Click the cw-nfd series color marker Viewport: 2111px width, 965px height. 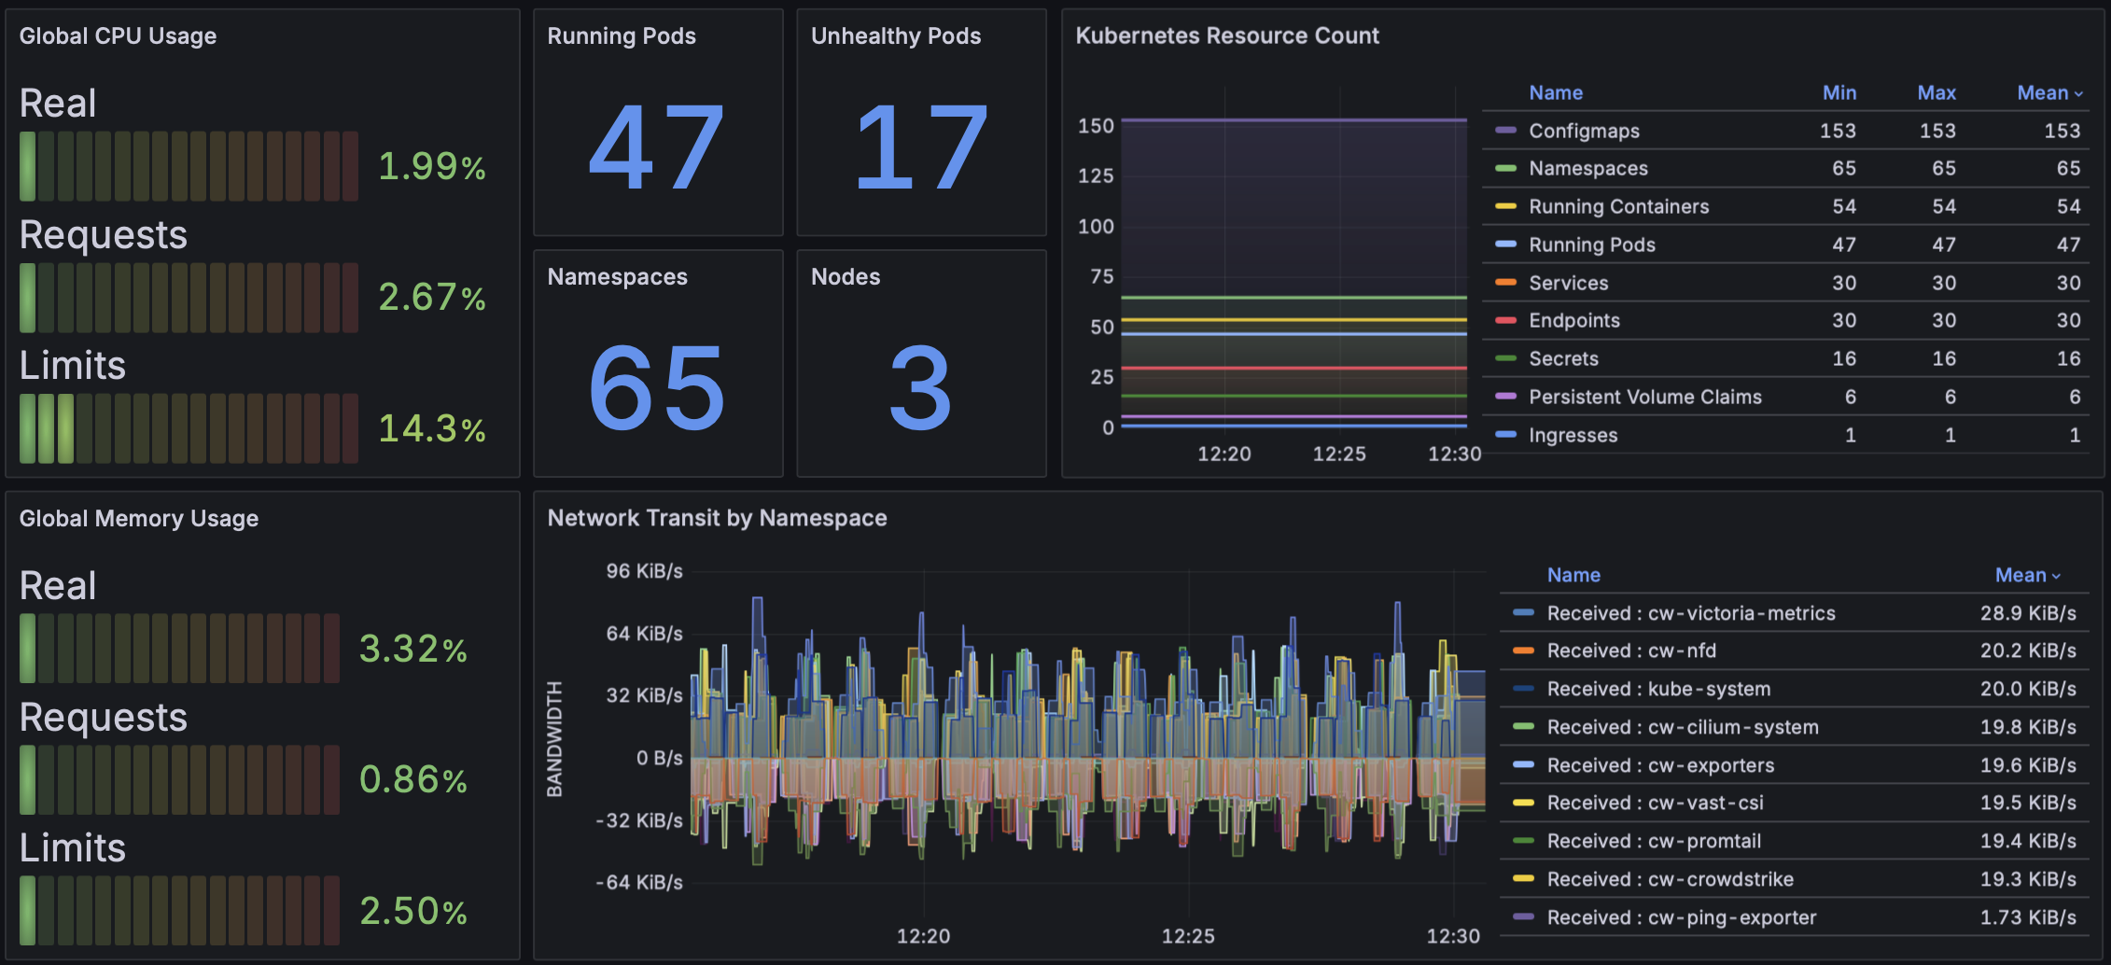point(1523,650)
